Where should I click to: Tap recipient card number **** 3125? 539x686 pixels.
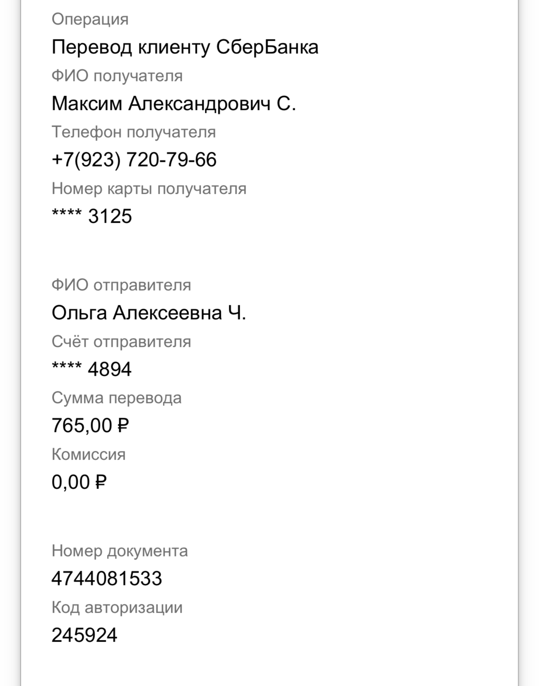click(92, 216)
